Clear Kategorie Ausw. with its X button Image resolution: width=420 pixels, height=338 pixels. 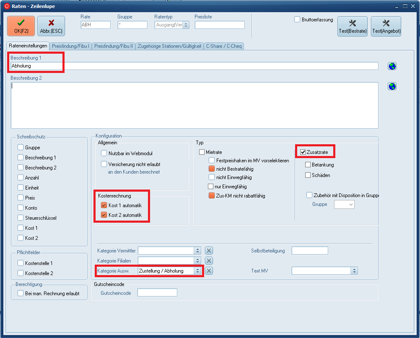coord(209,271)
